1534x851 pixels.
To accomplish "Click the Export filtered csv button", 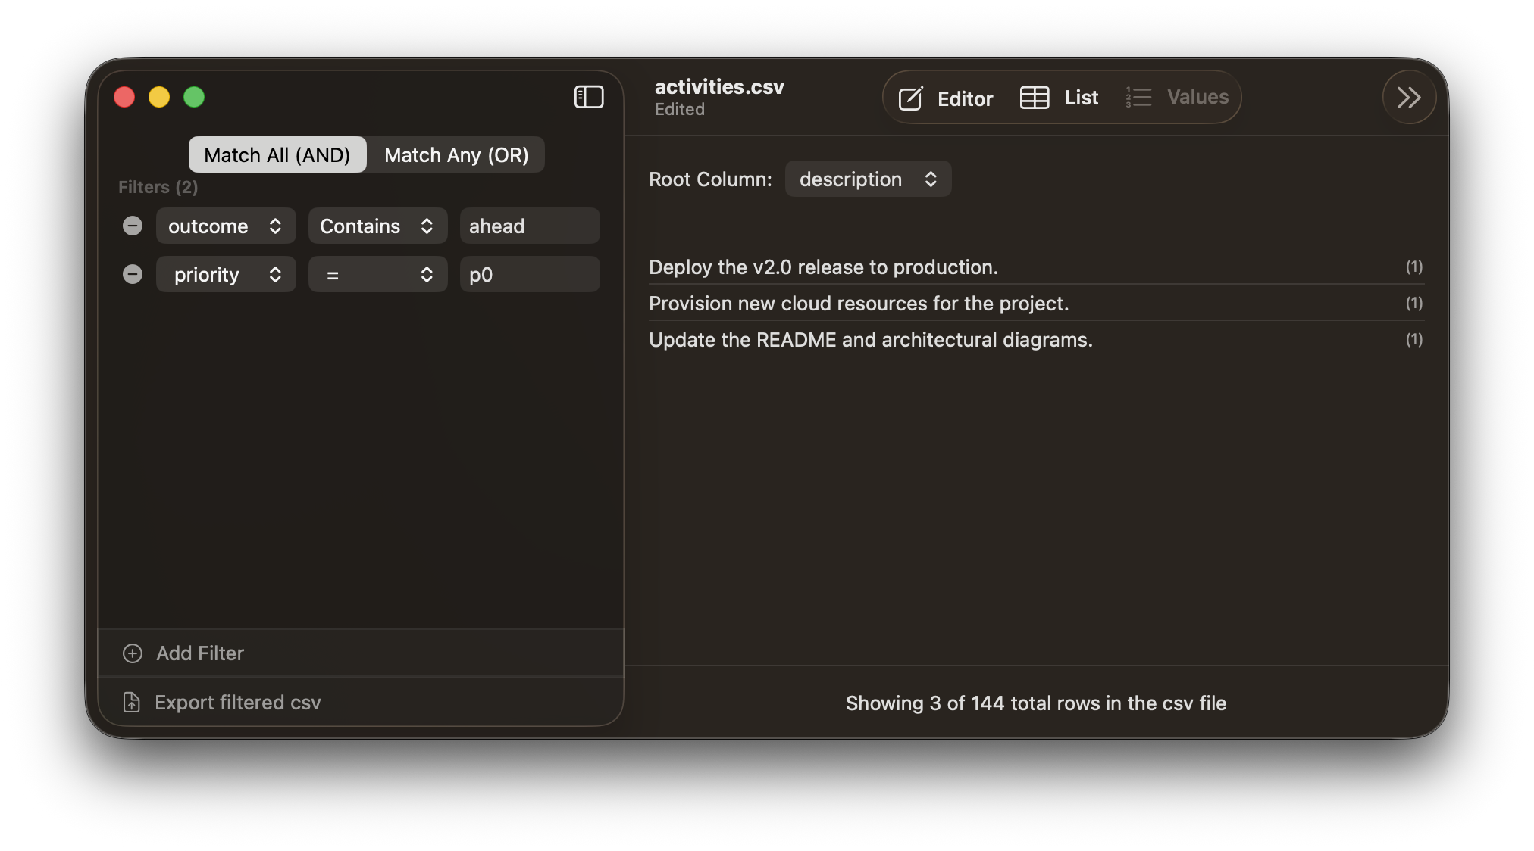I will coord(237,703).
